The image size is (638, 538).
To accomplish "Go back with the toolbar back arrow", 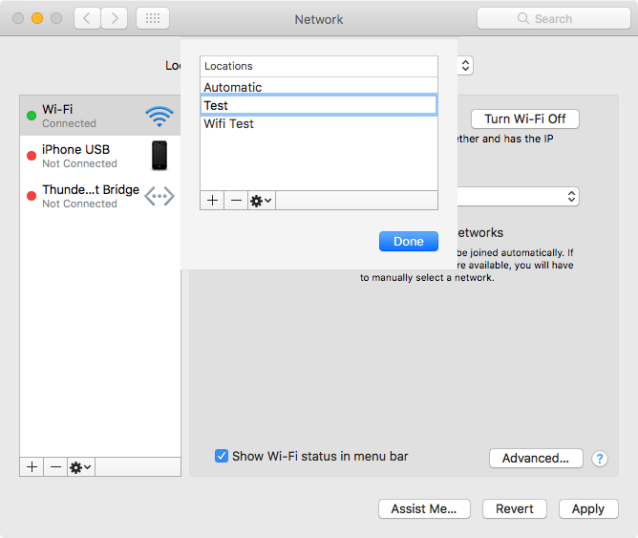I will pos(87,18).
